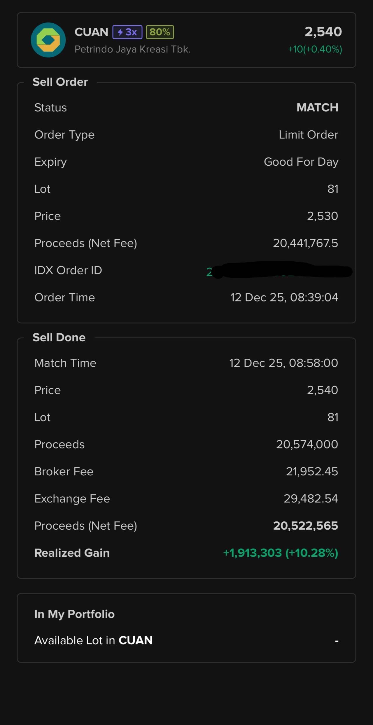
Task: Tap the order price 2,530
Action: [322, 216]
